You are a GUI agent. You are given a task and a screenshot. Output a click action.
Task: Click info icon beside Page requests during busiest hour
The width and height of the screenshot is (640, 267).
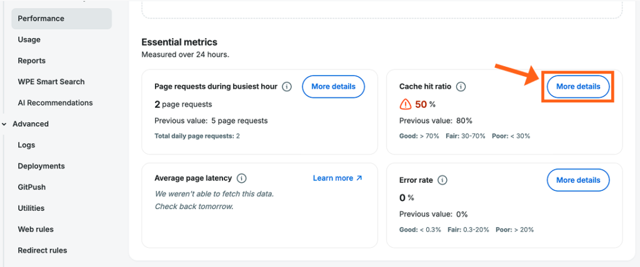click(287, 87)
